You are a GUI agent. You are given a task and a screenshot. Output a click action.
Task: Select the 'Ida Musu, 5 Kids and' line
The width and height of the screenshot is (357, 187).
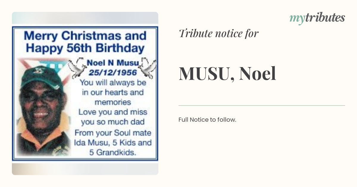[x=112, y=142]
